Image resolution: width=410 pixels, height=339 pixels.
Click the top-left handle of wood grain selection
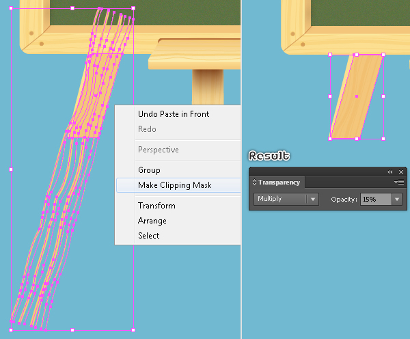[x=11, y=8]
